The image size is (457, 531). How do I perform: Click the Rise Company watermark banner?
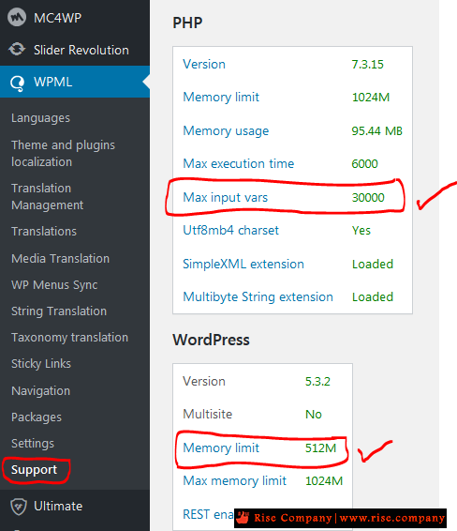coord(340,518)
